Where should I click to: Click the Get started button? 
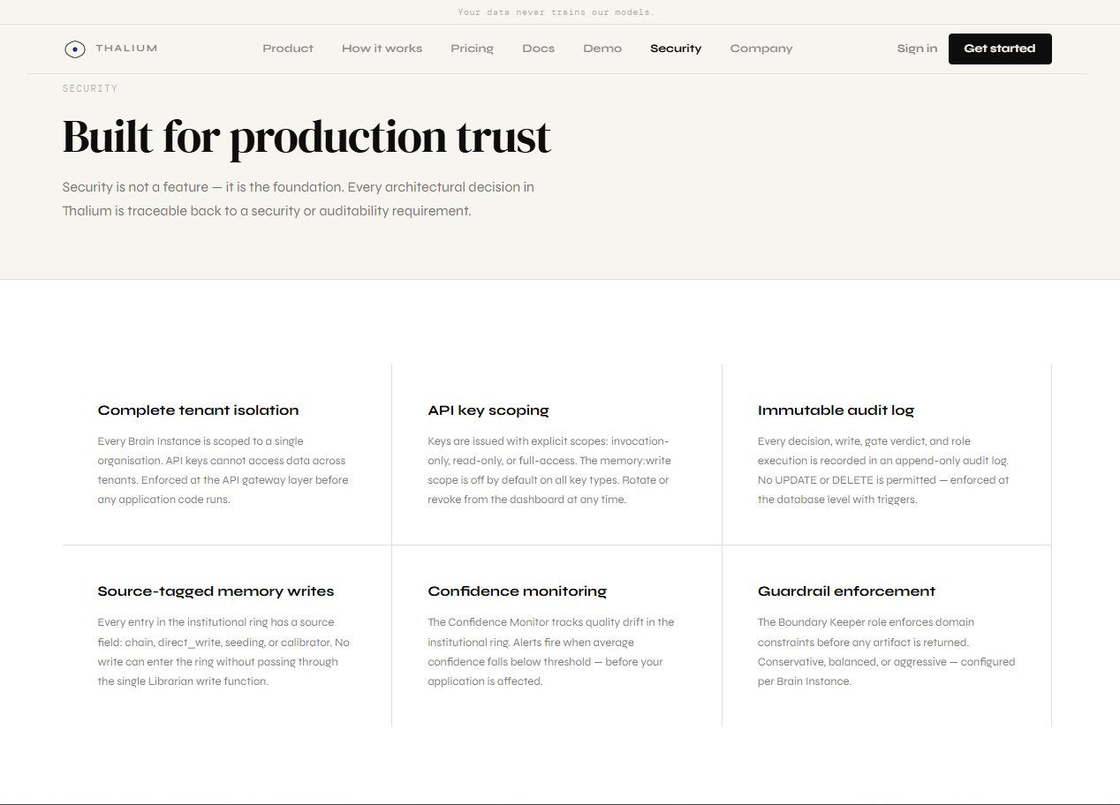pyautogui.click(x=1000, y=49)
